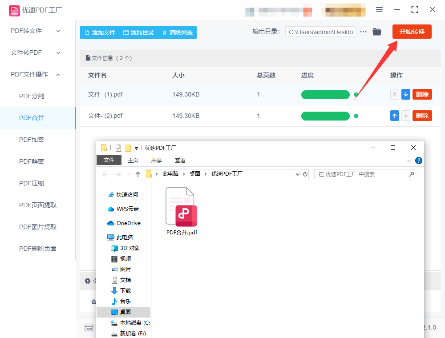Screen dimensions: 445x338
Task: Click the .com website icon at bottom
Action: click(x=89, y=328)
